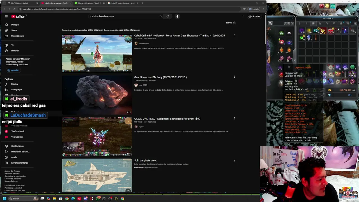Click the sidebar Acceder sign-in button
359x202 pixels.
pyautogui.click(x=13, y=70)
